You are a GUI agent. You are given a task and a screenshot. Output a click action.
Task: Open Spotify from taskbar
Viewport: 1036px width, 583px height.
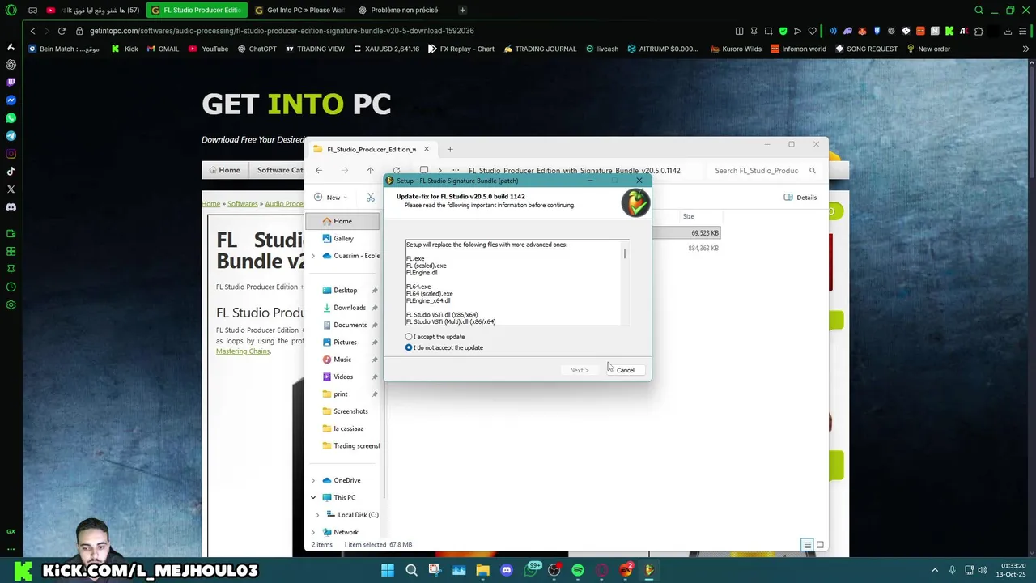pos(578,570)
